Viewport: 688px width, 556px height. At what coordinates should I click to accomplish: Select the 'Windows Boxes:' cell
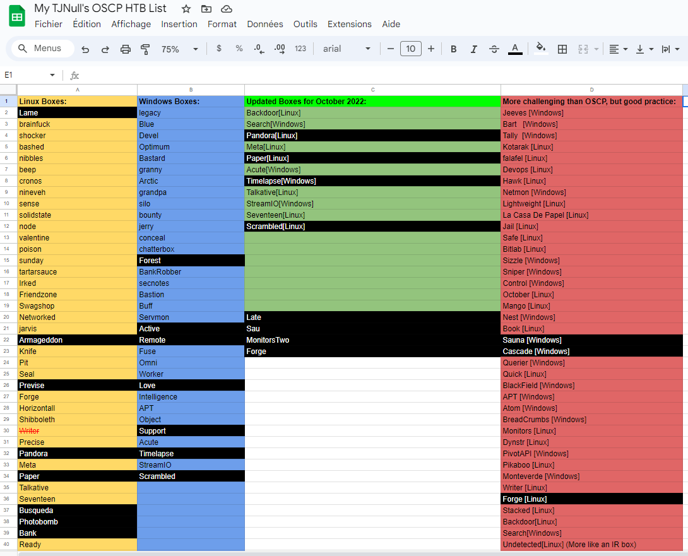pos(191,102)
